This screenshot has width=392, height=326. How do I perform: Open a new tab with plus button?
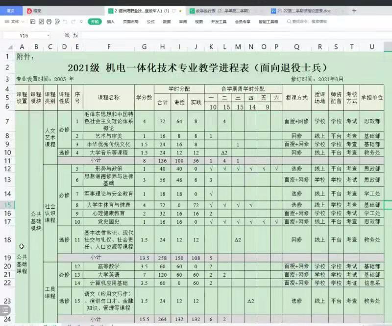[354, 10]
